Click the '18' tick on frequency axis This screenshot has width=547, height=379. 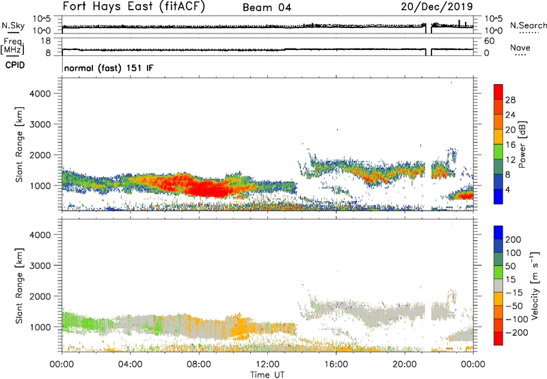(x=46, y=41)
